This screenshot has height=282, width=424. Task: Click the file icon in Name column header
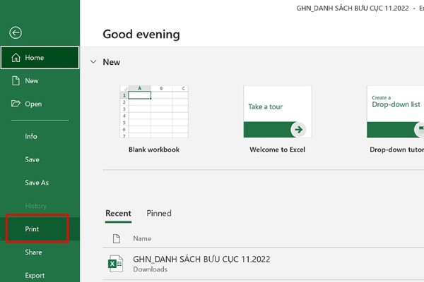click(114, 239)
